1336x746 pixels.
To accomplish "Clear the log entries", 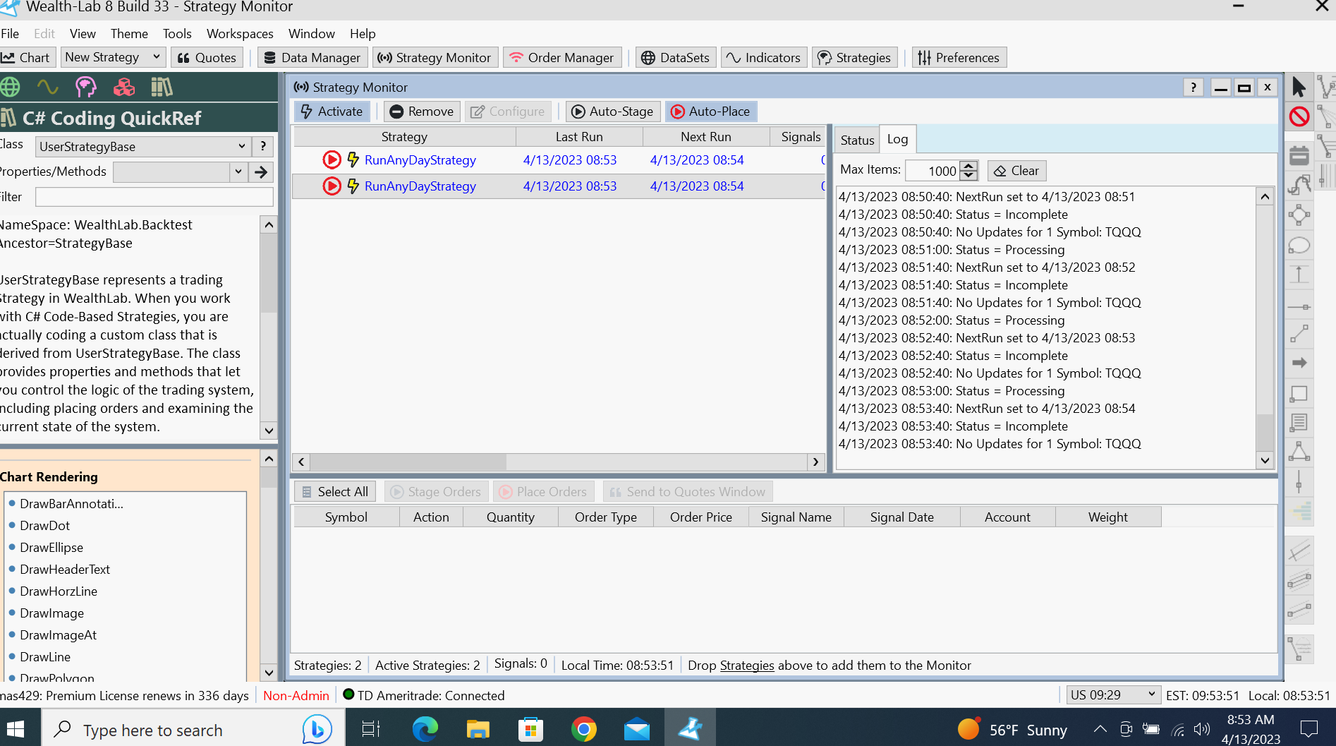I will pyautogui.click(x=1016, y=171).
